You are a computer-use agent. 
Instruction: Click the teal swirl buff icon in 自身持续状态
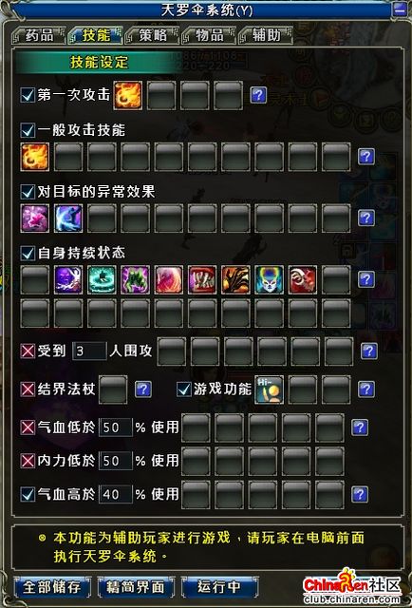click(x=102, y=279)
